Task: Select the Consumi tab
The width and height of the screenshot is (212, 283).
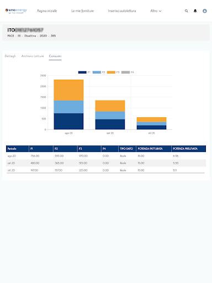Action: (x=55, y=56)
